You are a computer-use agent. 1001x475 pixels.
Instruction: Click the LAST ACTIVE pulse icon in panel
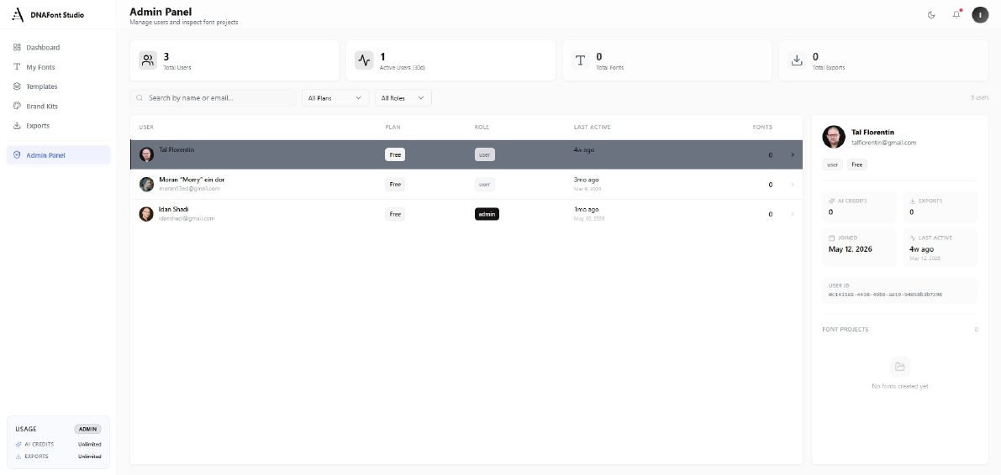(913, 237)
